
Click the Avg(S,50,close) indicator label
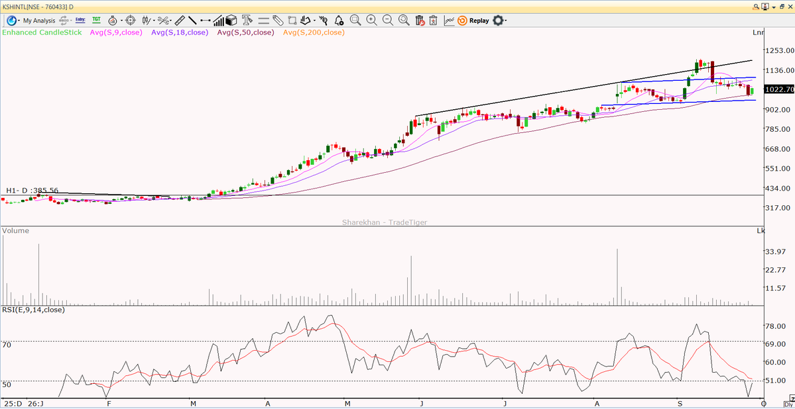pyautogui.click(x=246, y=32)
